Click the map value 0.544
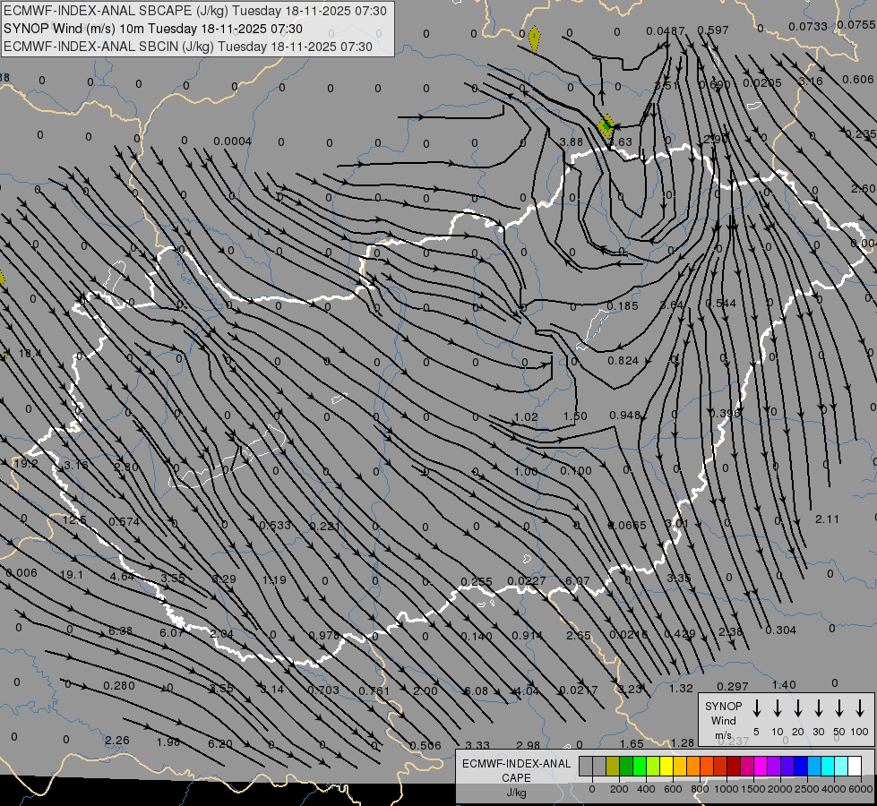This screenshot has height=806, width=877. [721, 304]
